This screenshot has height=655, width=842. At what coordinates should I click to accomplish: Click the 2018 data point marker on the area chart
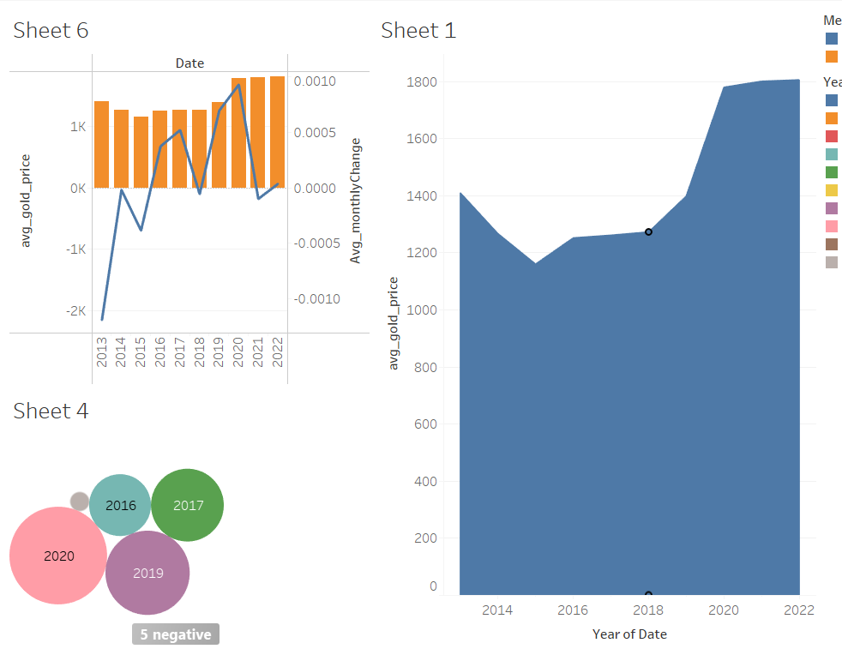point(648,231)
